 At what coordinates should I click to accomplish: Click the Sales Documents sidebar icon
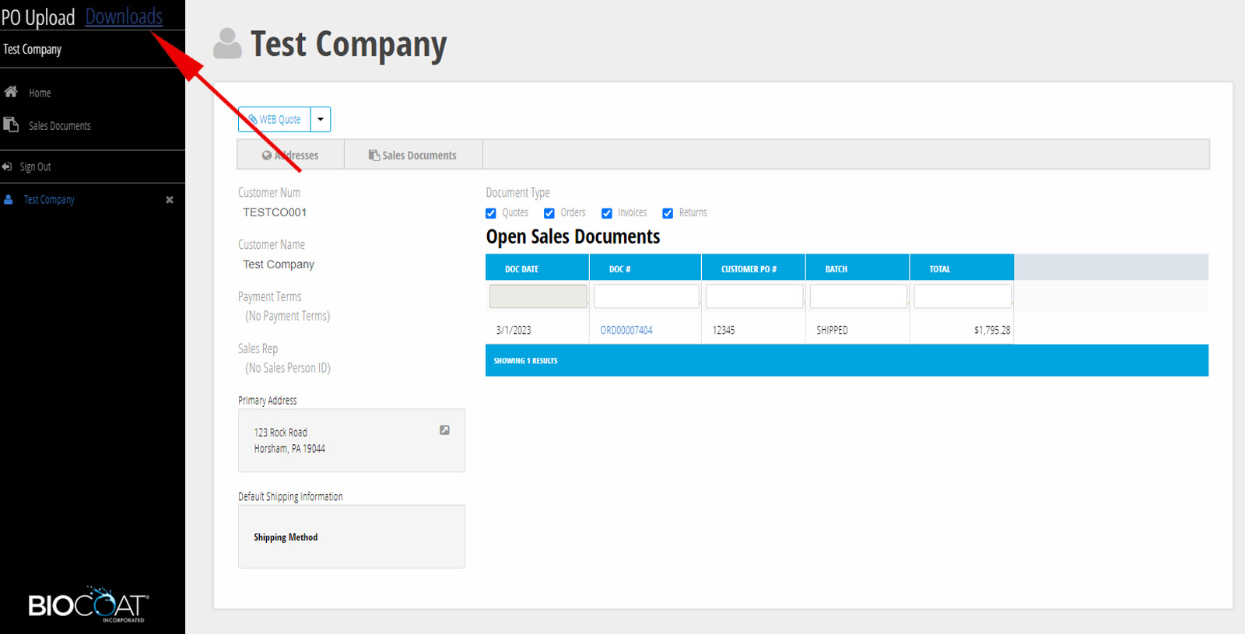11,124
